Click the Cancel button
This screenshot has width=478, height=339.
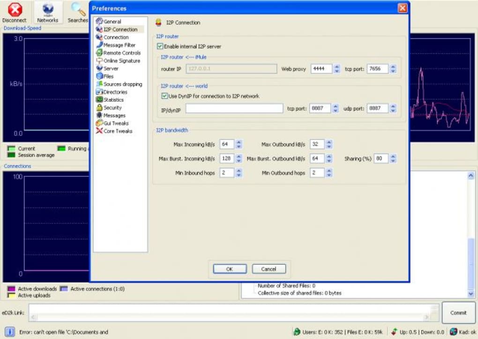[x=269, y=269]
